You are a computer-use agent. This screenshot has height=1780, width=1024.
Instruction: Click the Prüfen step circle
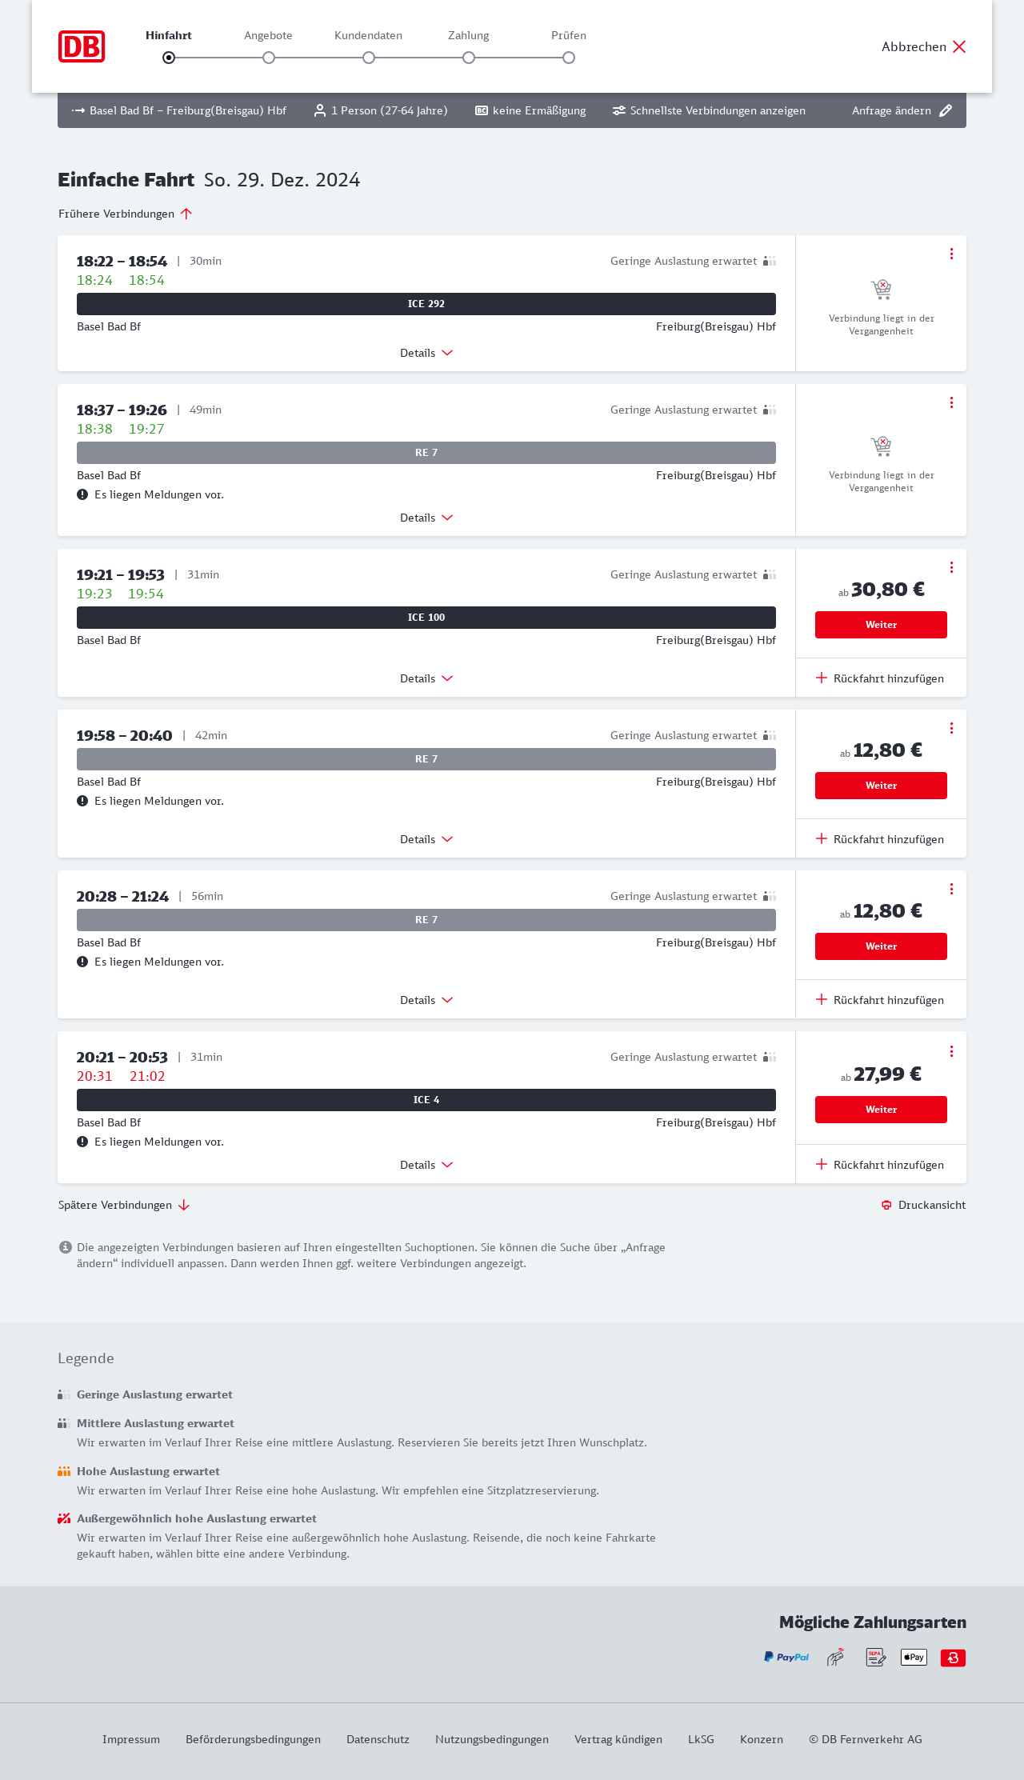[569, 58]
